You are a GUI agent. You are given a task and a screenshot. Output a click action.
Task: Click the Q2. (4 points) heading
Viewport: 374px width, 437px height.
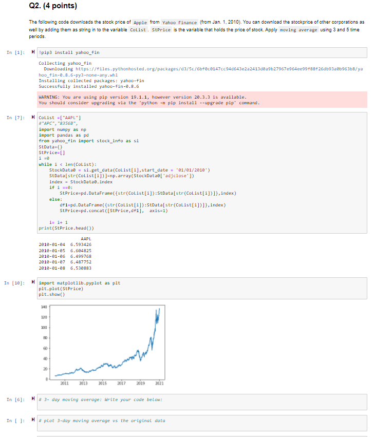[53, 6]
